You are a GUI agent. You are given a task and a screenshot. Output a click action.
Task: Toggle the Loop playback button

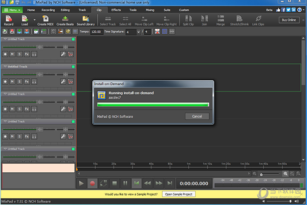[103, 184]
